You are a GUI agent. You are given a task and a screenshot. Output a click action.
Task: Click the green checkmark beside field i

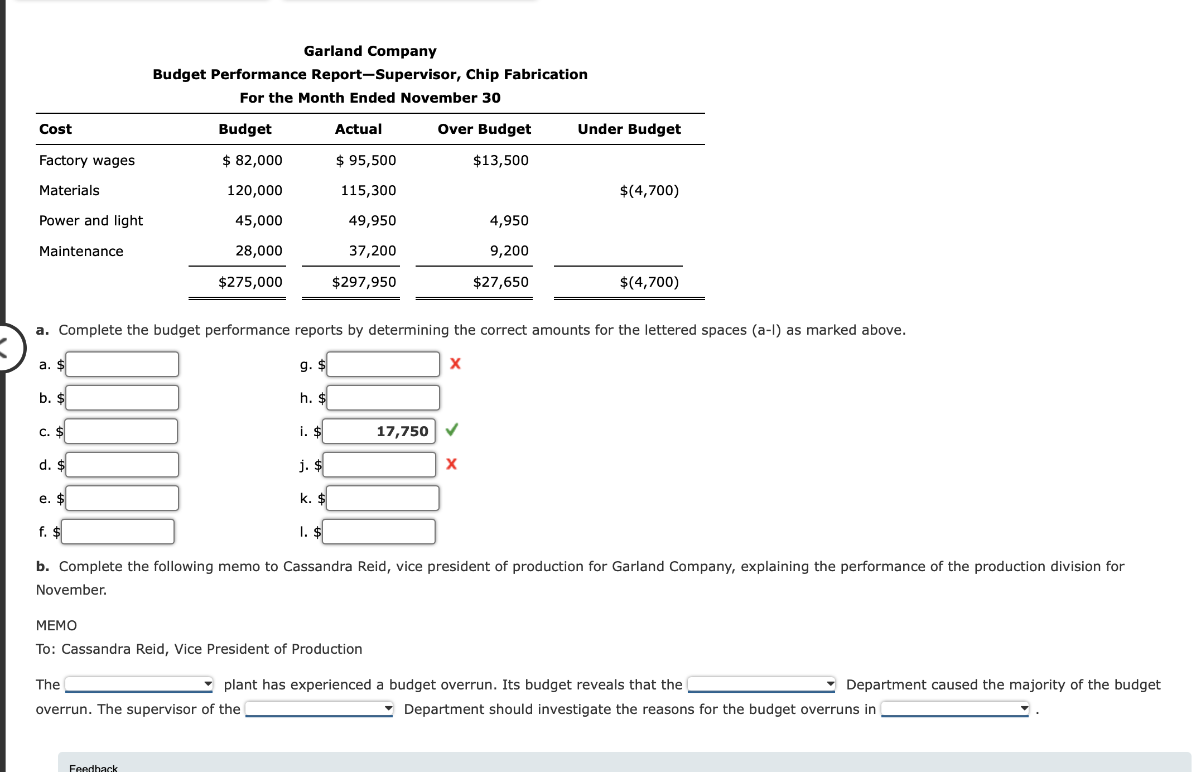(452, 430)
